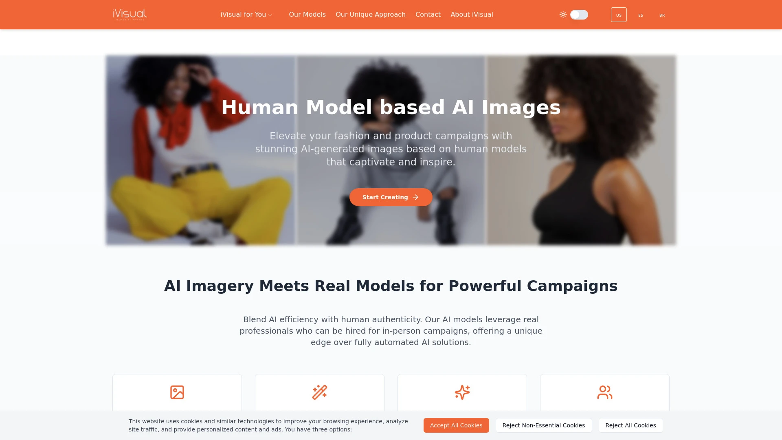
Task: Toggle the dark/light mode switch
Action: (x=579, y=15)
